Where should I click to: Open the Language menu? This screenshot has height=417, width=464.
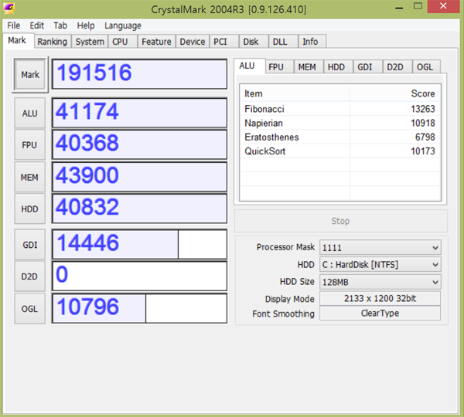[x=123, y=25]
